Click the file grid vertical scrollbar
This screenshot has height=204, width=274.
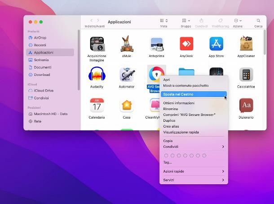(265, 42)
